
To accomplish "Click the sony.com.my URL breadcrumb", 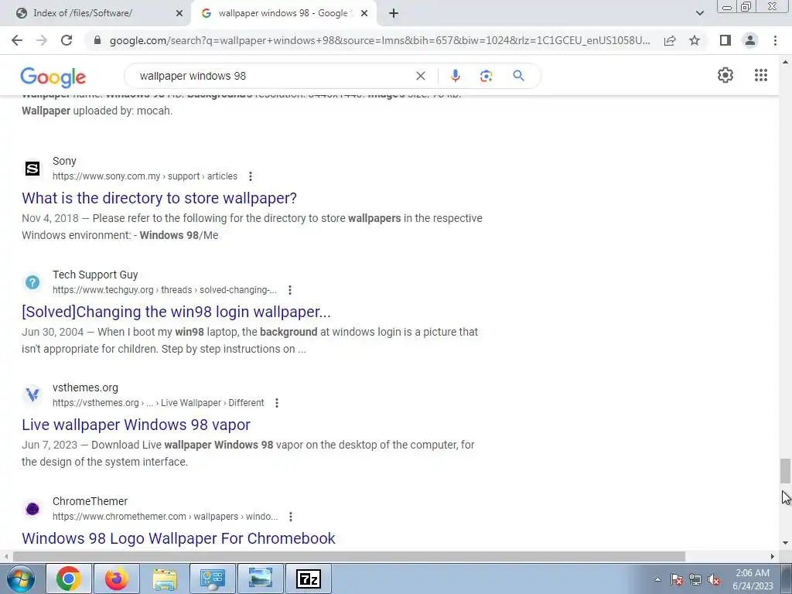I will click(x=145, y=176).
